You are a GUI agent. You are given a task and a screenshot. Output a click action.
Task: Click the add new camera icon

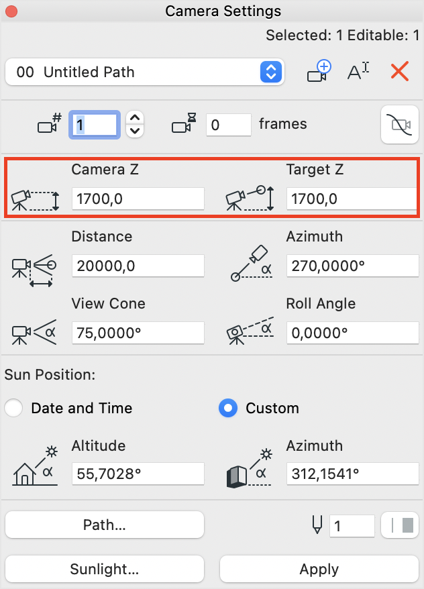(319, 71)
